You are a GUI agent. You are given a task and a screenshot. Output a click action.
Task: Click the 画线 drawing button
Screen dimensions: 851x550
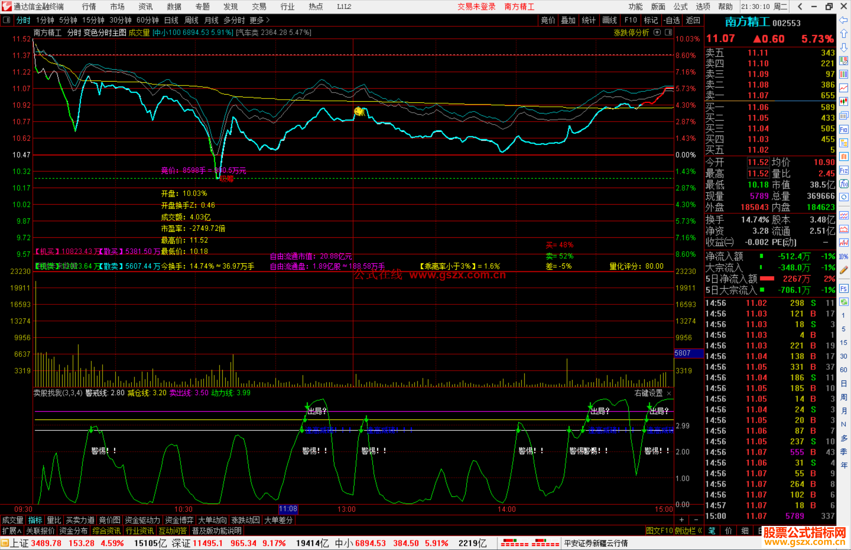click(x=609, y=20)
